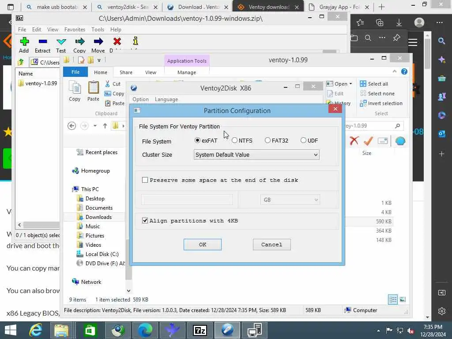Switch to the View ribbon tab

(x=151, y=72)
